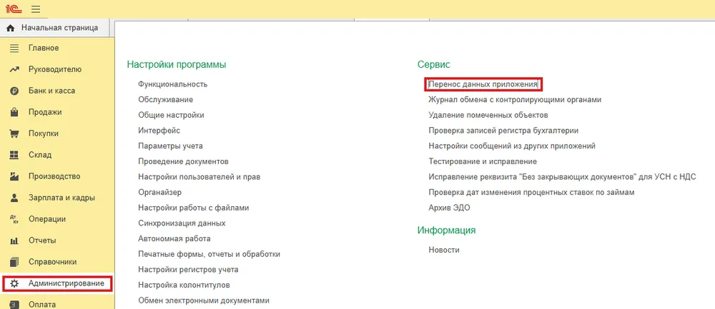
Task: Click the Покупки cart icon
Action: (14, 133)
